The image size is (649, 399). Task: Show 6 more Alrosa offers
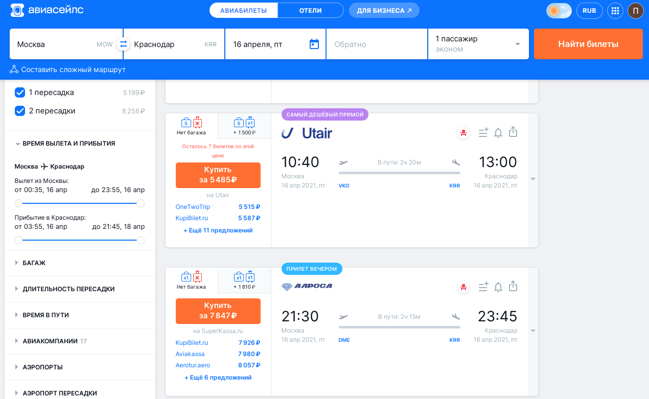click(x=218, y=378)
